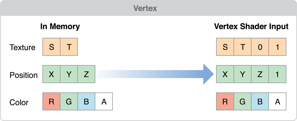The image size is (297, 121).
Task: Click the Vertex Shader Input heading
Action: tap(251, 27)
